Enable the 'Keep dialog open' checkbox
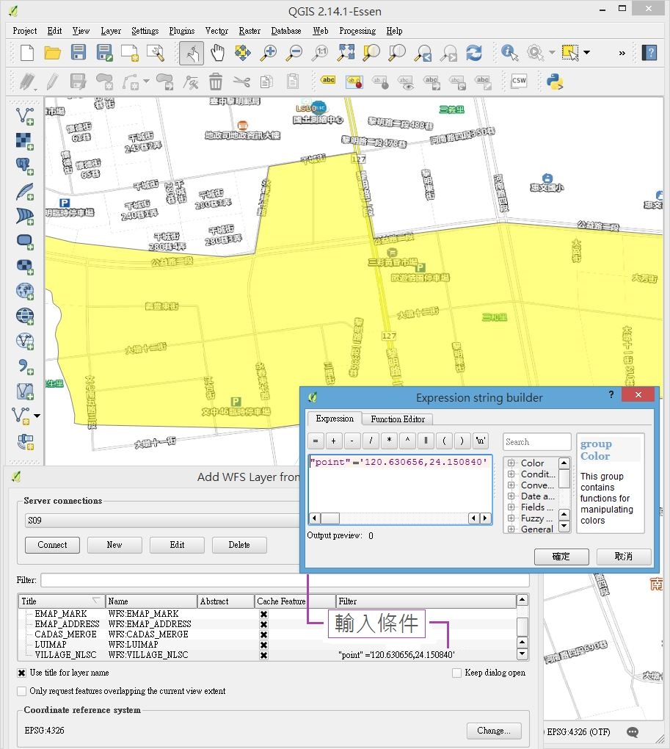Image resolution: width=670 pixels, height=749 pixels. click(457, 673)
